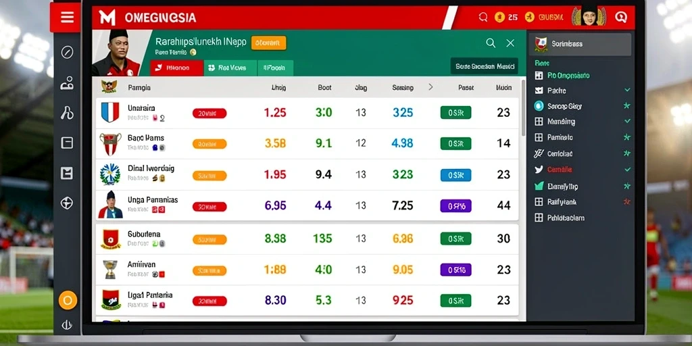
Task: Toggle the star on Cerfolad row
Action: coord(627,153)
